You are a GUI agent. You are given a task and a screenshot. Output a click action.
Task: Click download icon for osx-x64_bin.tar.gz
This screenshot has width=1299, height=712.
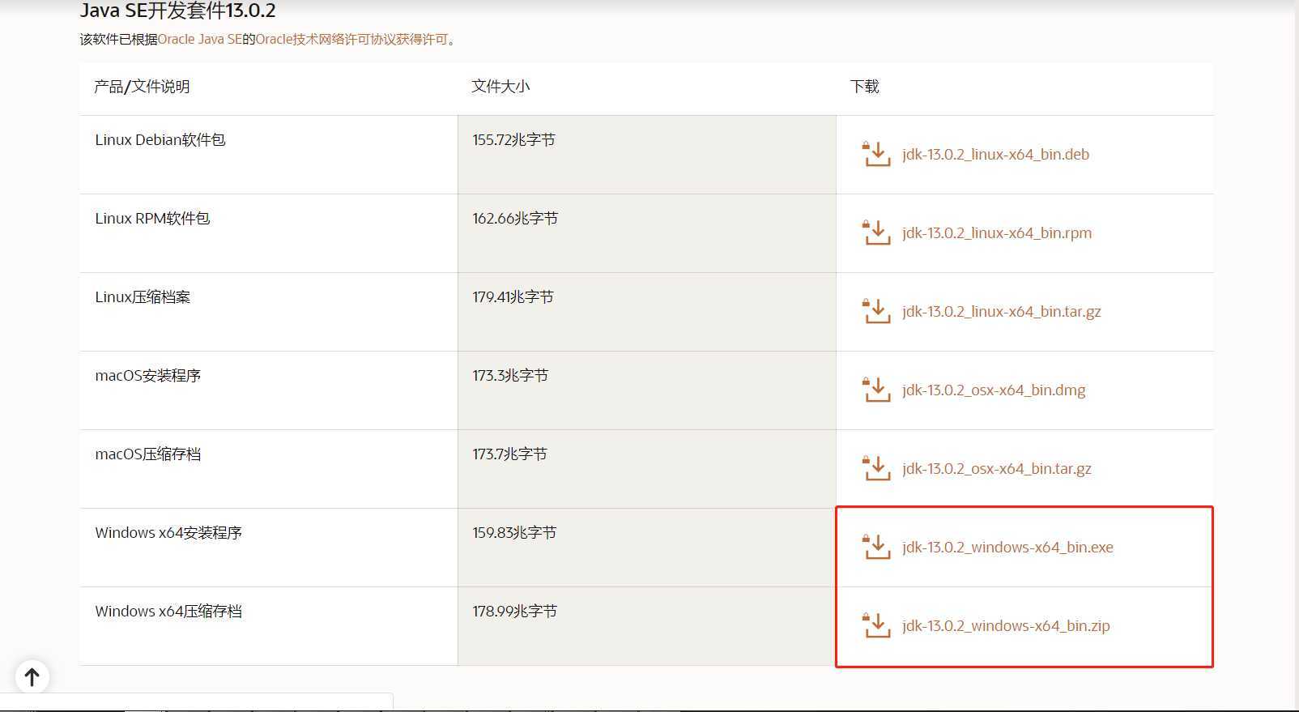(876, 468)
